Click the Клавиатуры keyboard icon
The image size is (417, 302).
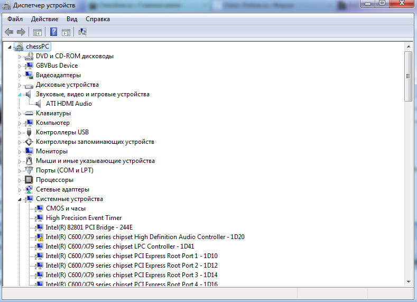click(x=29, y=113)
